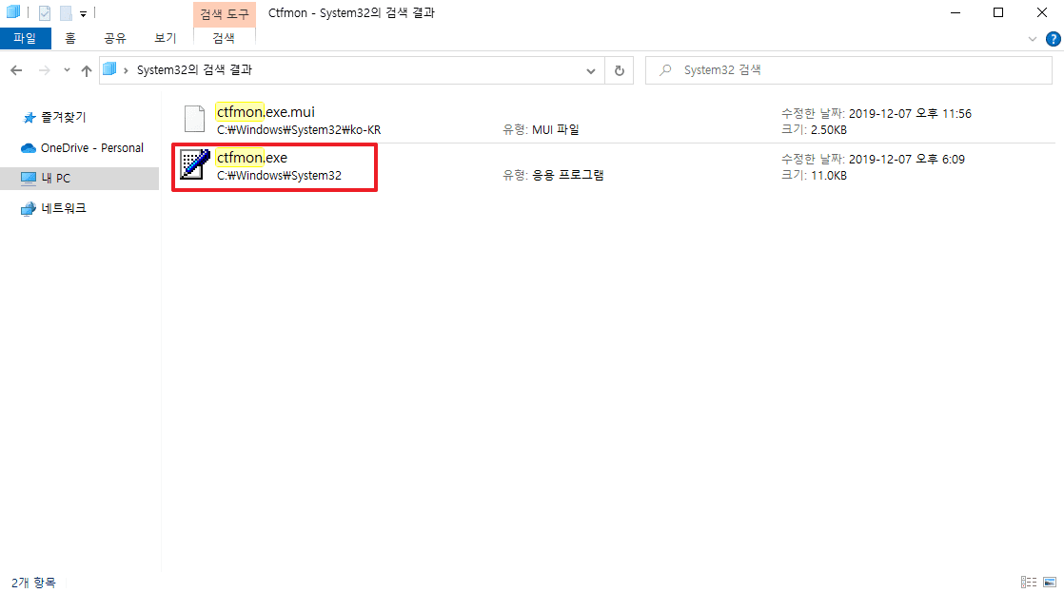
Task: Select the ctfmon.exe.mui file name
Action: click(x=266, y=112)
